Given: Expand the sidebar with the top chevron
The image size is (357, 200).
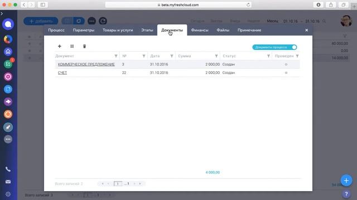Looking at the screenshot, I should coord(2,13).
